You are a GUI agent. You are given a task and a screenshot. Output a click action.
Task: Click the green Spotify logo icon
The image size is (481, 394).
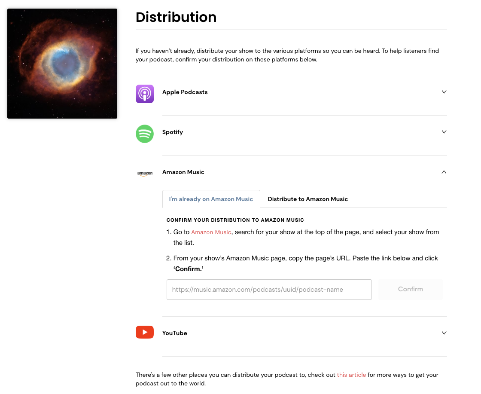click(x=144, y=134)
